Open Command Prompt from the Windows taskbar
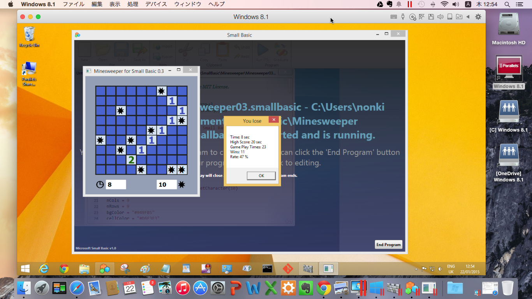532x299 pixels. [x=267, y=269]
